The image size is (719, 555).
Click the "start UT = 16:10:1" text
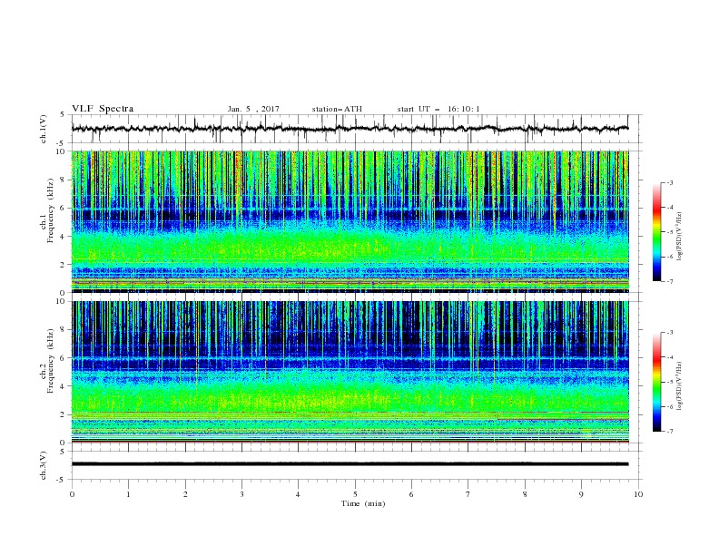[438, 109]
